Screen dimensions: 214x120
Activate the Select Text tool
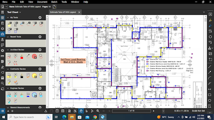(92, 111)
